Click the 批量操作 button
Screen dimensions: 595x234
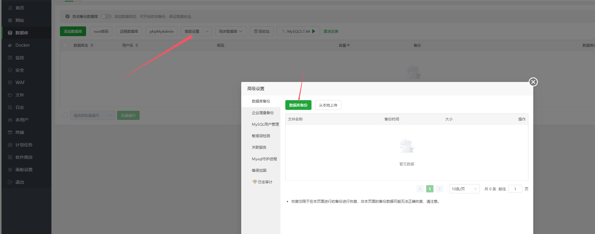point(128,115)
